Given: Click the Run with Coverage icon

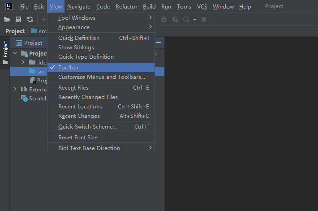Looking at the screenshot, I should (x=176, y=19).
